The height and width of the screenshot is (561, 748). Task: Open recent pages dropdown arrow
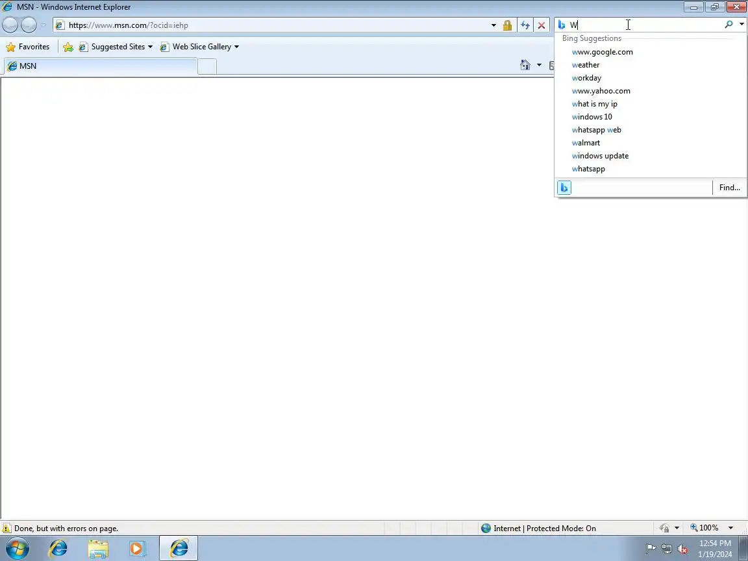point(44,25)
